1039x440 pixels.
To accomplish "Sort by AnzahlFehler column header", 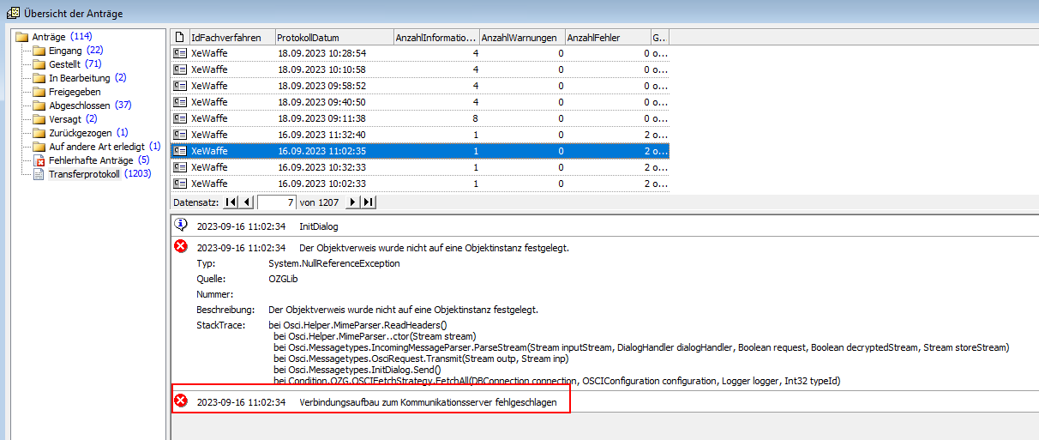I will [606, 38].
